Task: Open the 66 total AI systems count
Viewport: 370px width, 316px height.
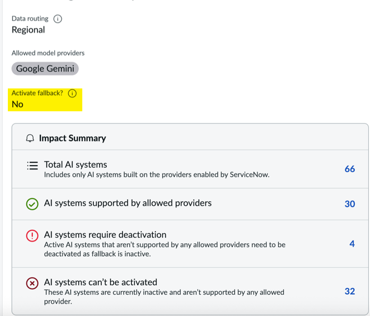Action: coord(350,169)
